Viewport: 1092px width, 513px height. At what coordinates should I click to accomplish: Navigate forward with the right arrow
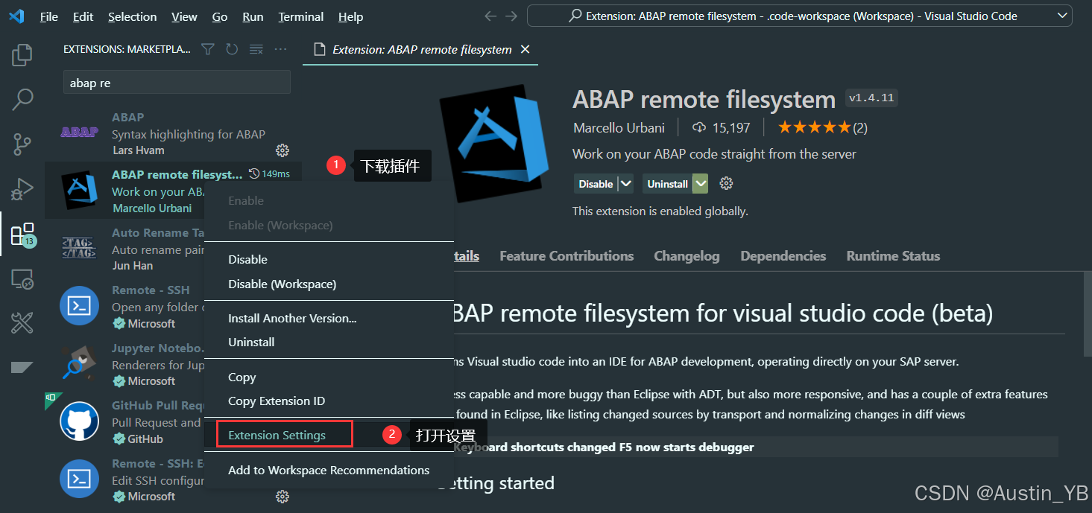511,16
